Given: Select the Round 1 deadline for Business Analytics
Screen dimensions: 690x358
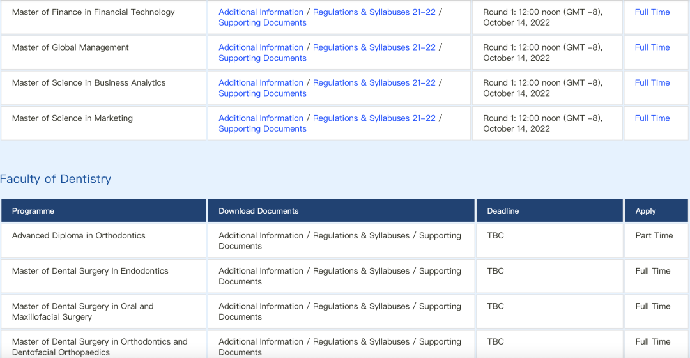Looking at the screenshot, I should coord(542,88).
